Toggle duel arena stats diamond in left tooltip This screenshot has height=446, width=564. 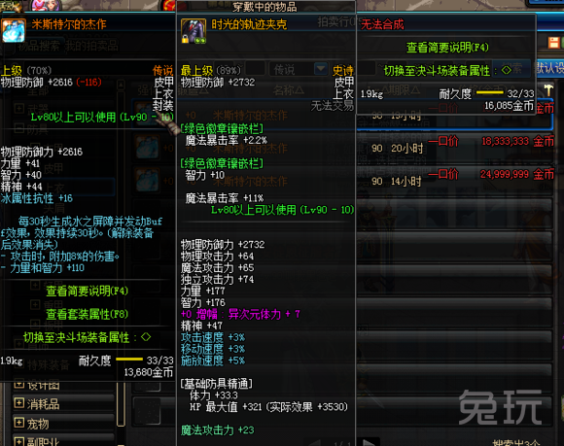pos(146,337)
